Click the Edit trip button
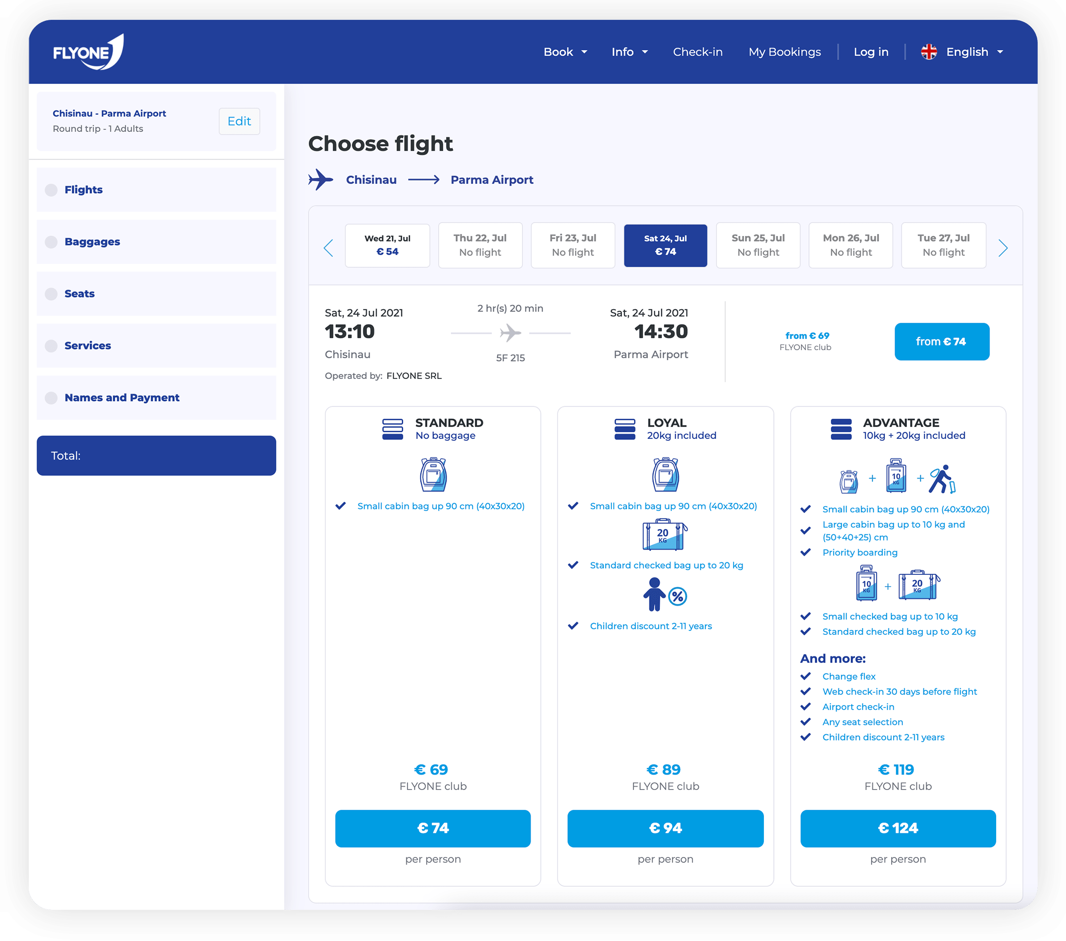Viewport: 1066px width, 941px height. [239, 121]
